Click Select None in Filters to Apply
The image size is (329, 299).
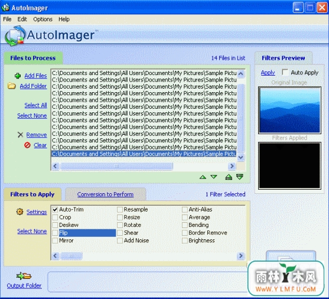(32, 231)
